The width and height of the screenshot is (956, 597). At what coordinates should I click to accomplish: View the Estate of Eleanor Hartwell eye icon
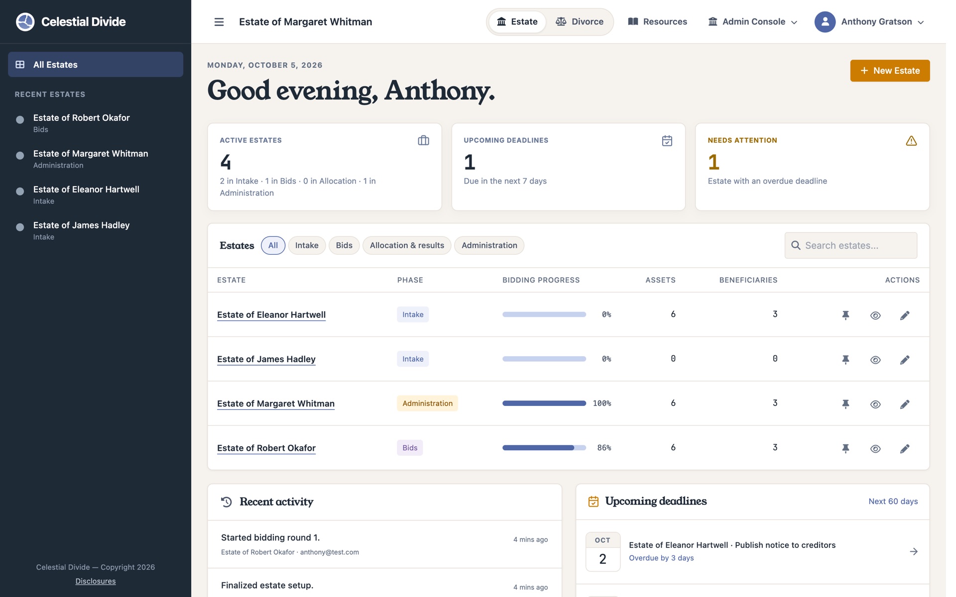(875, 315)
